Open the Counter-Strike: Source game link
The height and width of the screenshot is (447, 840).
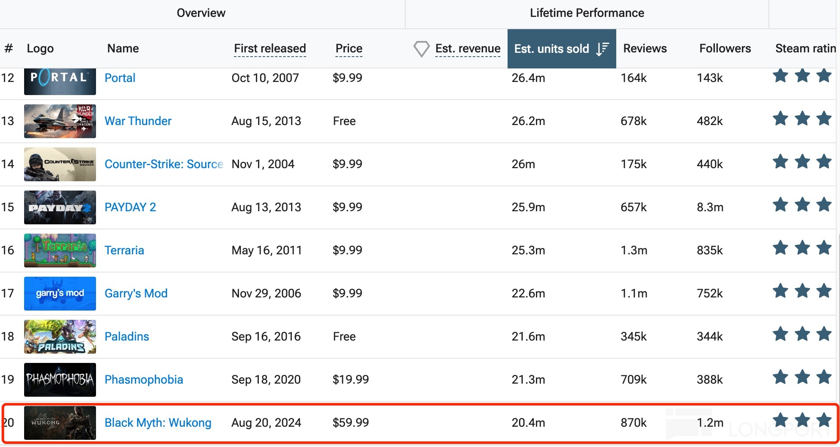[164, 164]
